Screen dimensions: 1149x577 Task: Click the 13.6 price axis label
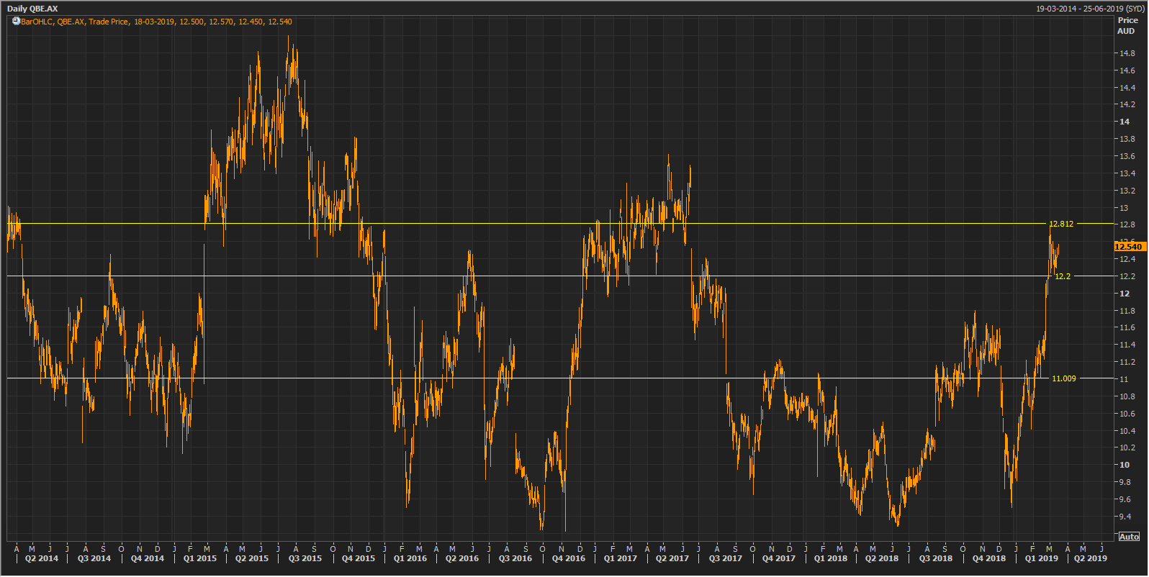point(1127,156)
